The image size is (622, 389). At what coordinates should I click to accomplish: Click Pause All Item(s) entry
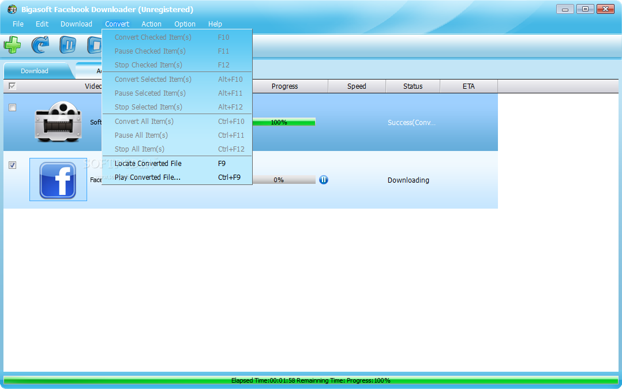pyautogui.click(x=177, y=135)
